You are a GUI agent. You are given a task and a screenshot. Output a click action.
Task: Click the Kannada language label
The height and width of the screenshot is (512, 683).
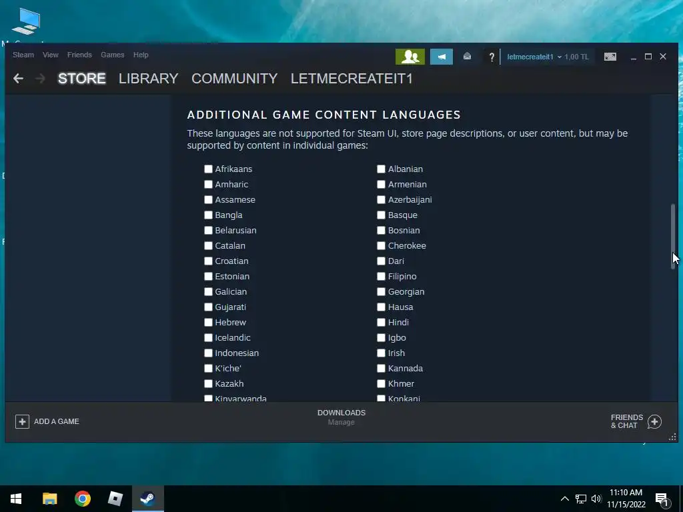pyautogui.click(x=406, y=368)
